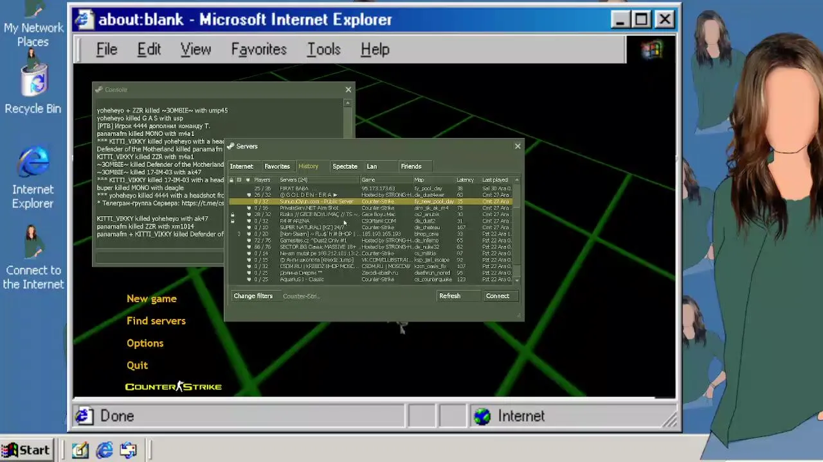Select the SUPER NATURAL1 [KZ] 24/7 row

click(370, 227)
